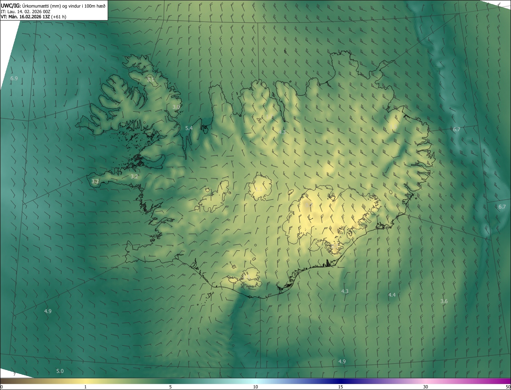511x390 pixels.
Task: Click the 5.0 value on the map
Action: pos(60,371)
